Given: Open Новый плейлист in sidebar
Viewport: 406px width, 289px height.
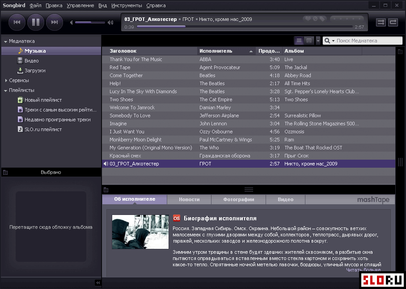Looking at the screenshot, I should coord(43,100).
